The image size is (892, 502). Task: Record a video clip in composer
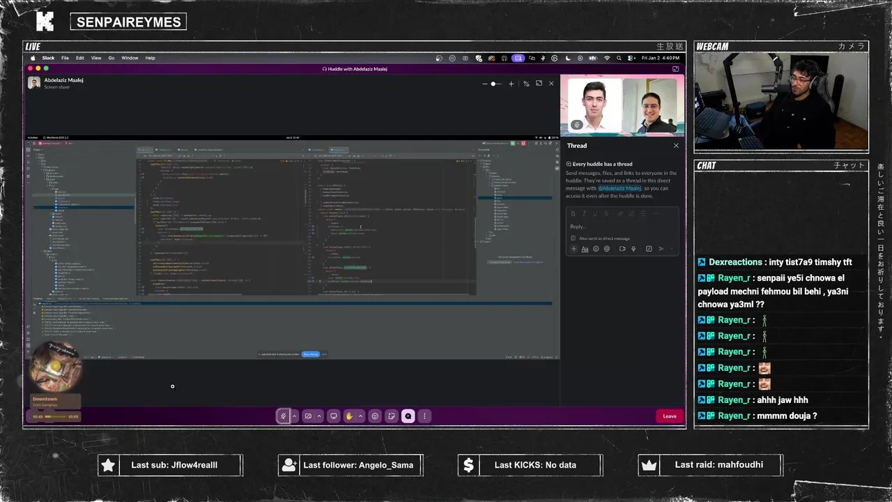tap(622, 249)
